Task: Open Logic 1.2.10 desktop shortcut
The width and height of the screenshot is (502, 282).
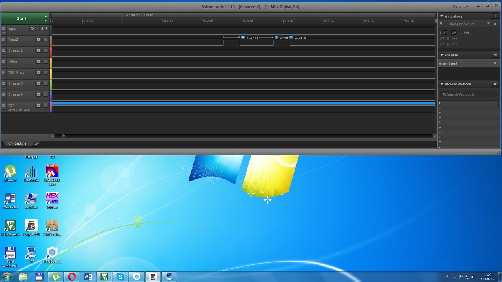Action: [31, 228]
